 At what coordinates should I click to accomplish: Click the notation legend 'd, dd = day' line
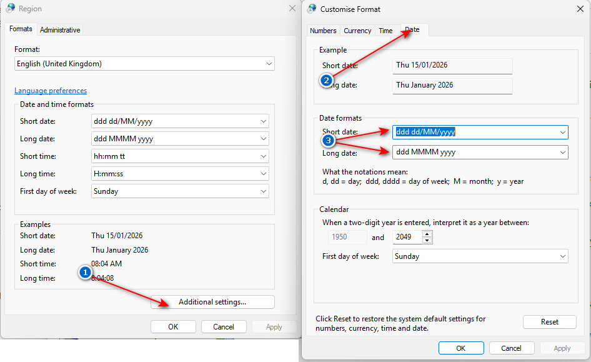(x=423, y=181)
